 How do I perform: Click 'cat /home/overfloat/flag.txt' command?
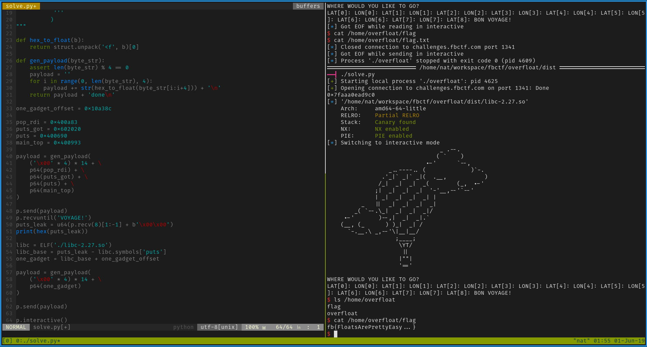(x=381, y=40)
